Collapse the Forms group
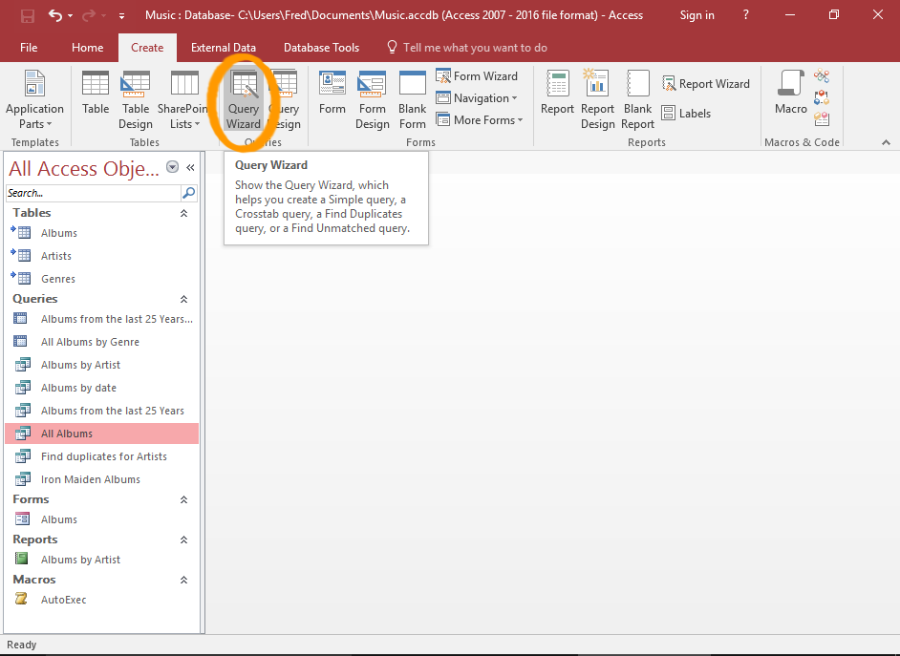Viewport: 900px width, 656px height. (x=183, y=500)
